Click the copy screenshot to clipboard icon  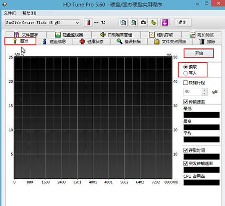coord(133,22)
